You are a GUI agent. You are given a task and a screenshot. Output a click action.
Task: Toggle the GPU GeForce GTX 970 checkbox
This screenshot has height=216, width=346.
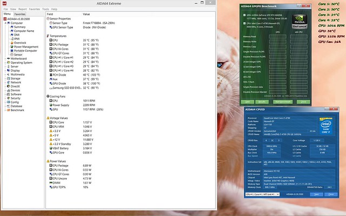(244, 15)
